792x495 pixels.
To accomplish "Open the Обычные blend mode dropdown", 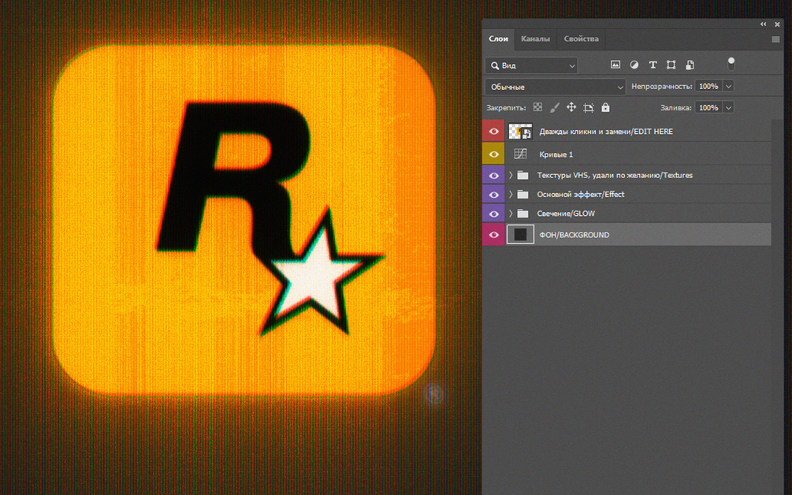I will pyautogui.click(x=555, y=87).
